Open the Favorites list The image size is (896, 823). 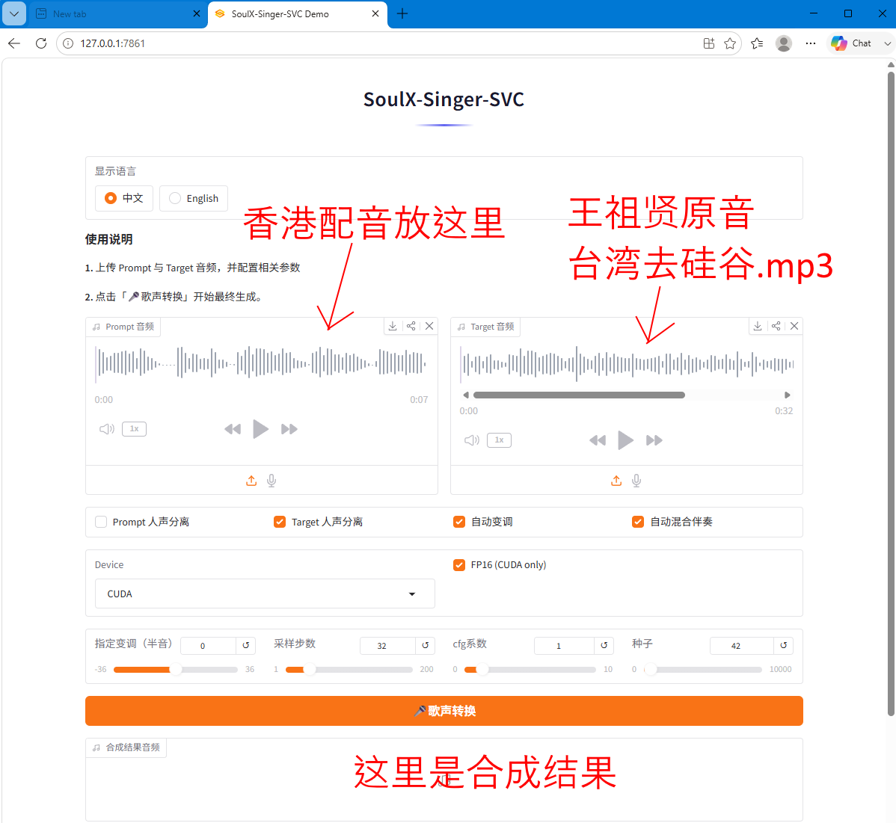tap(757, 43)
